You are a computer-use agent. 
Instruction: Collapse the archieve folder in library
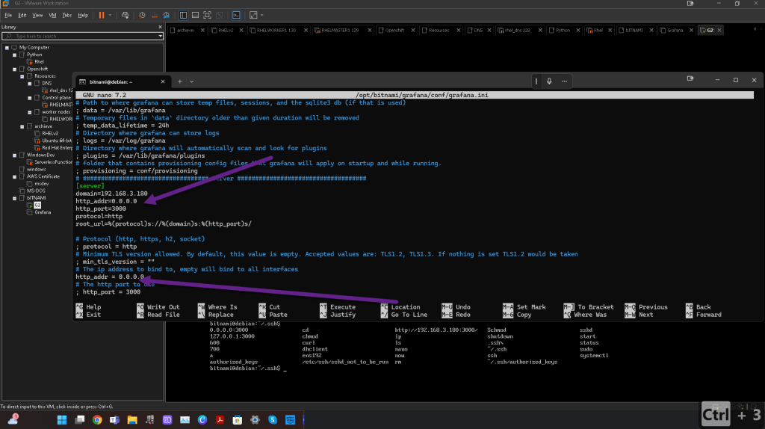tap(22, 126)
